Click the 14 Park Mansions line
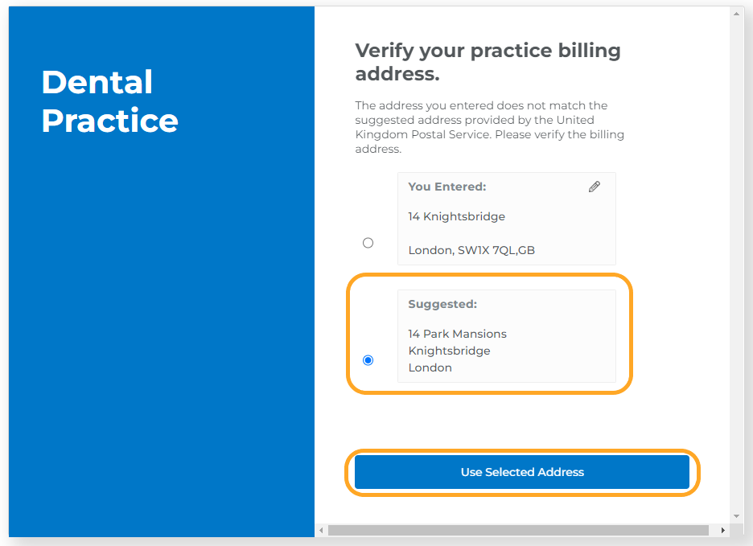The height and width of the screenshot is (546, 753). [457, 334]
